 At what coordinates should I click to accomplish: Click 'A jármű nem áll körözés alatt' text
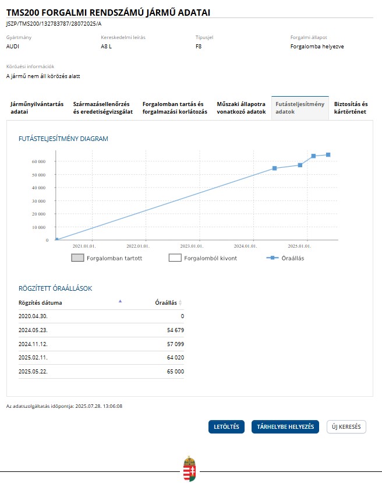tap(43, 76)
